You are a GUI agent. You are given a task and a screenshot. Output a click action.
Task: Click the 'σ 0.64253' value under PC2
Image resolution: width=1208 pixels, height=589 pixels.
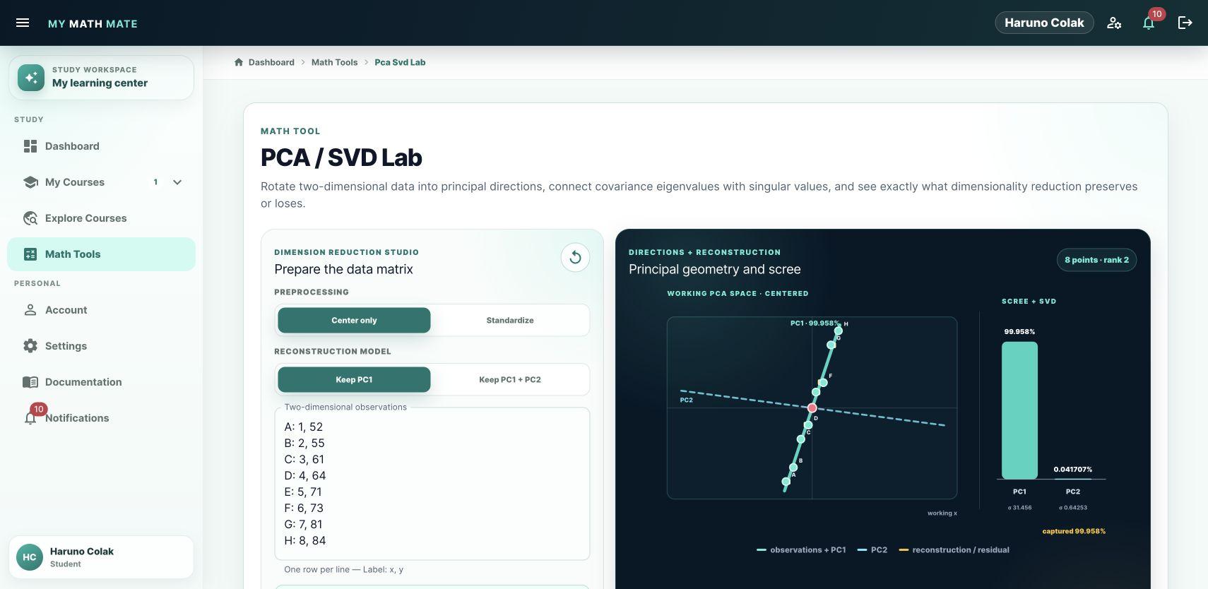pos(1073,508)
